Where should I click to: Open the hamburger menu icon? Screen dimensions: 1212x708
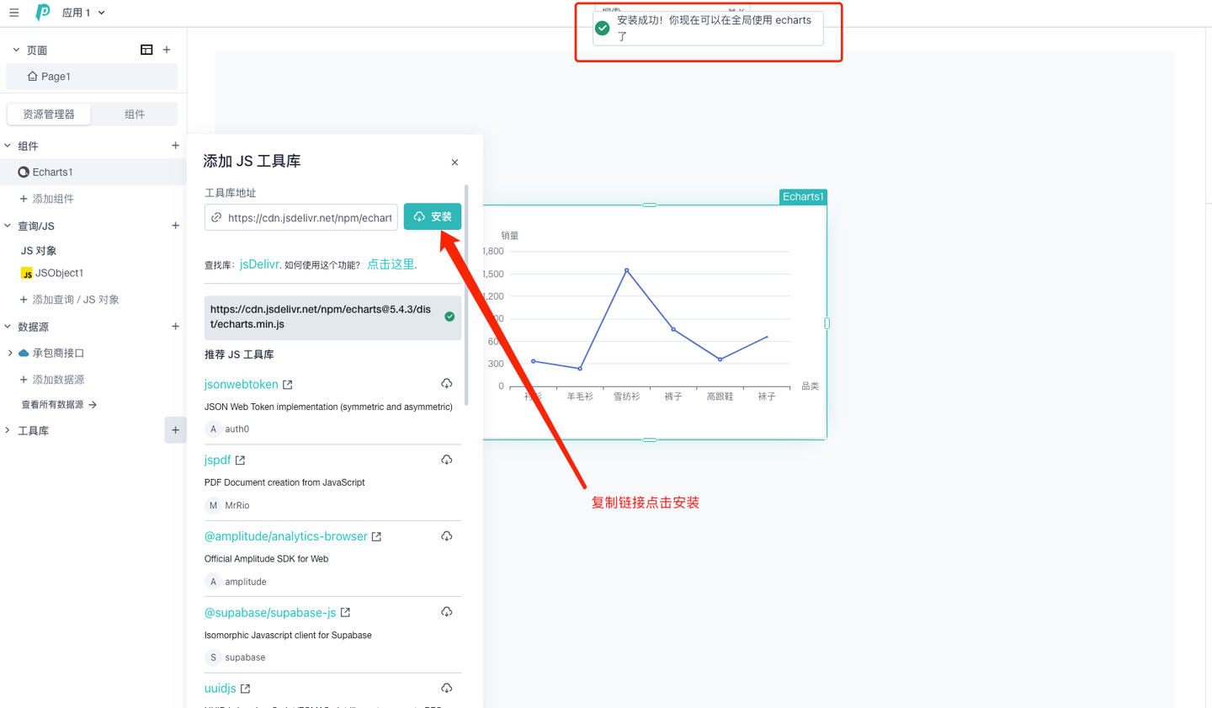pyautogui.click(x=13, y=13)
